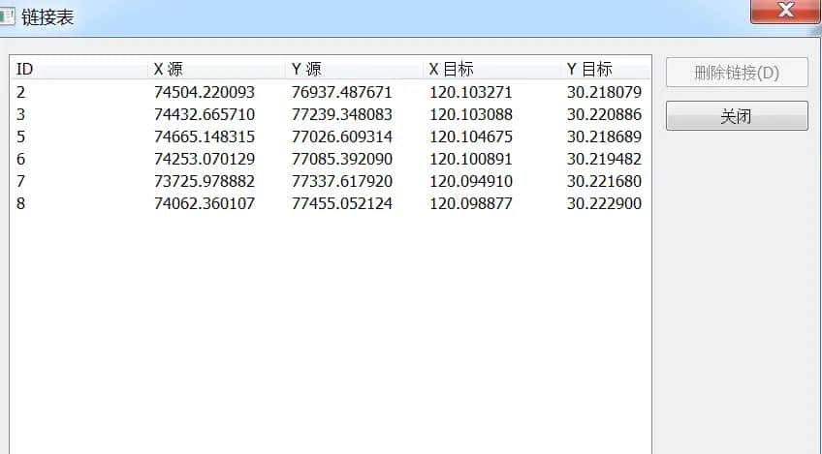This screenshot has height=454, width=822.
Task: Click X source value 74432.665710
Action: tap(205, 114)
